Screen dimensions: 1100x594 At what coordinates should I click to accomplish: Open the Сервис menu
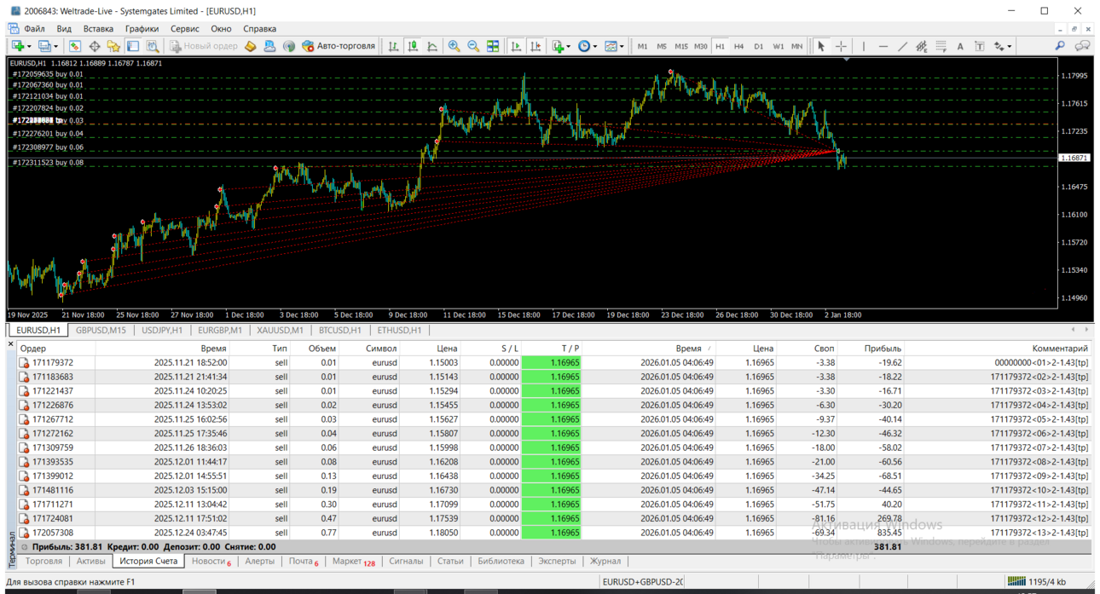click(x=184, y=28)
